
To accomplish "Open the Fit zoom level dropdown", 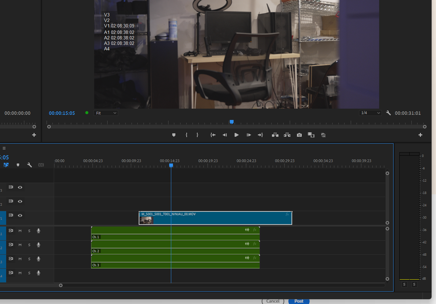I will (106, 113).
